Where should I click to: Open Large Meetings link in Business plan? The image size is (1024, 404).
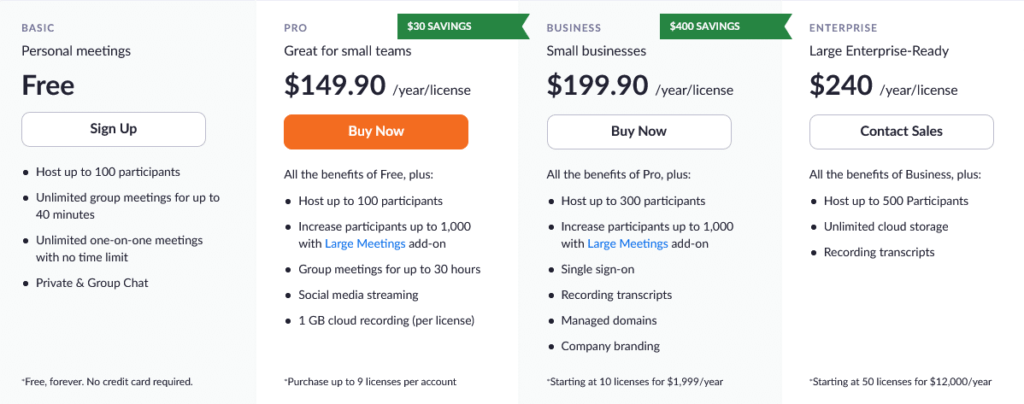click(x=627, y=243)
